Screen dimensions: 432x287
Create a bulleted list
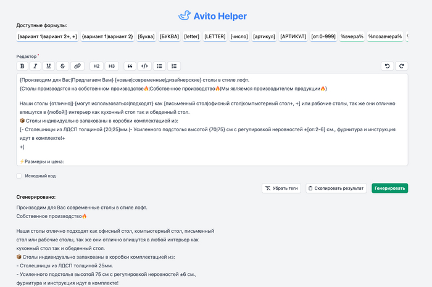tap(159, 66)
